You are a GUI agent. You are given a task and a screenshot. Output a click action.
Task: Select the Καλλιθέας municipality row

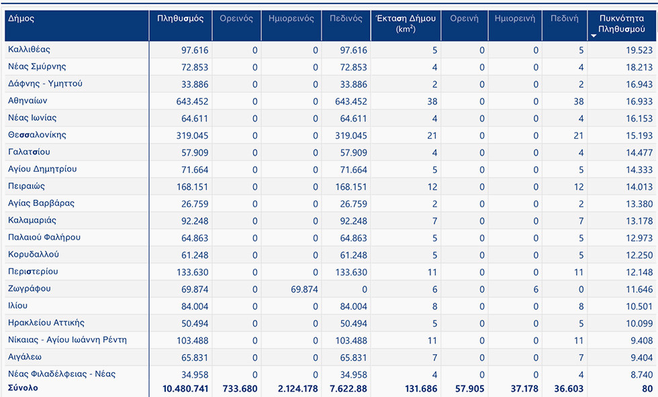click(x=29, y=50)
